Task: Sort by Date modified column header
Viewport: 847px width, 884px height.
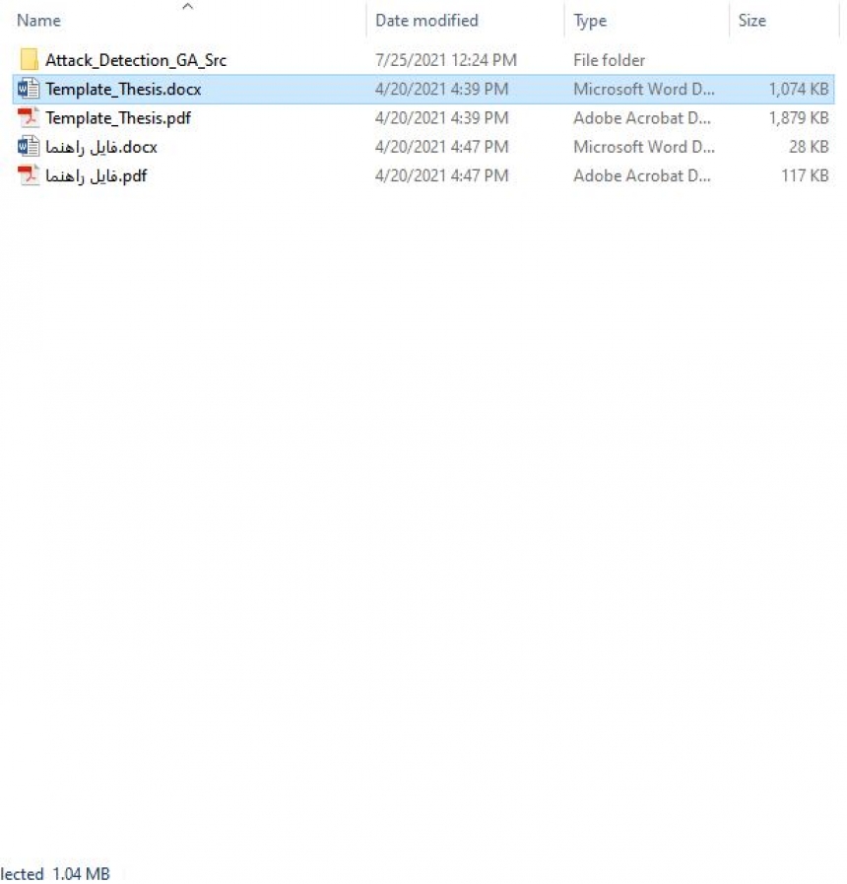Action: click(x=426, y=21)
